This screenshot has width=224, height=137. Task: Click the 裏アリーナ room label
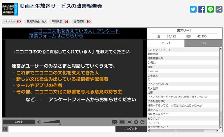click(184, 31)
